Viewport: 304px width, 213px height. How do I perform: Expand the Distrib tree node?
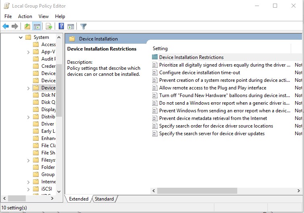28,117
